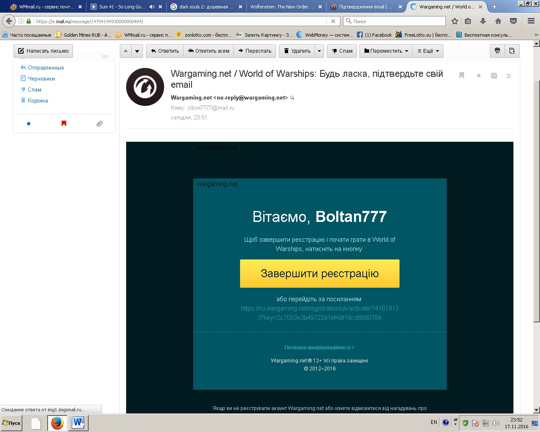Click the Поиск search field
Screen dimensions: 540x432
[394, 21]
